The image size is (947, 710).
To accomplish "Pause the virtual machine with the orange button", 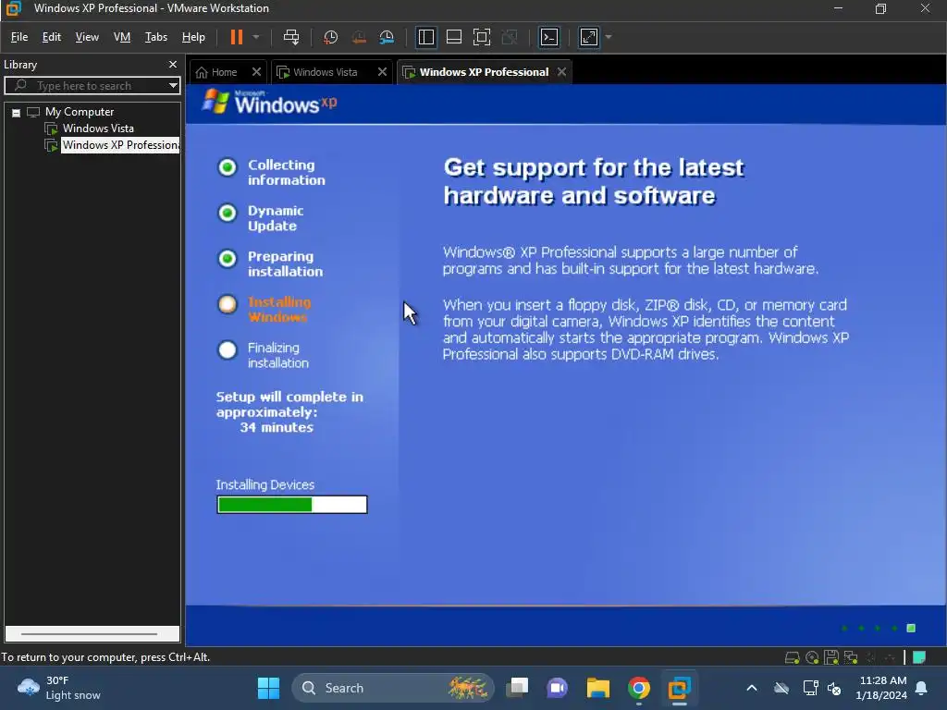I will point(236,37).
